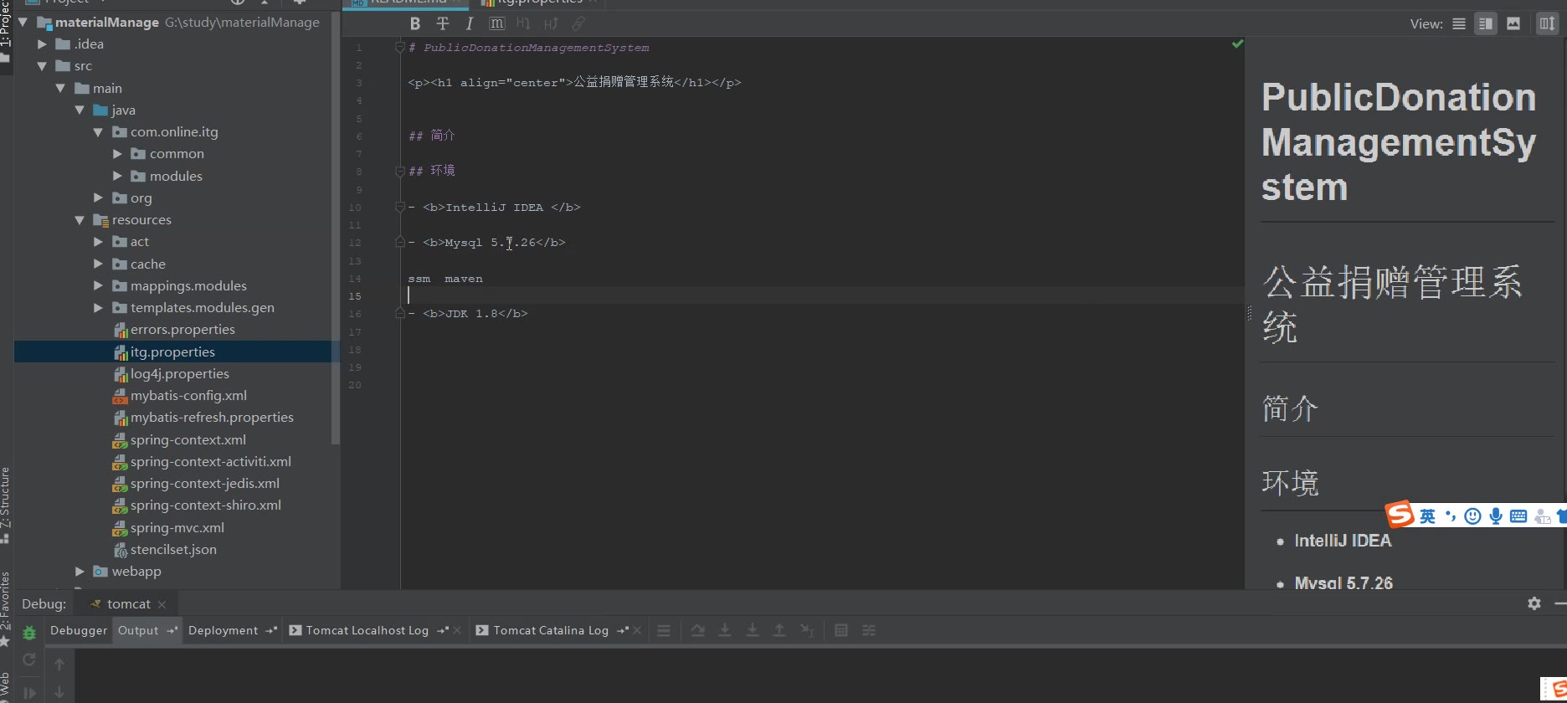Click the monospace code formatting icon
The width and height of the screenshot is (1567, 703).
(x=496, y=23)
